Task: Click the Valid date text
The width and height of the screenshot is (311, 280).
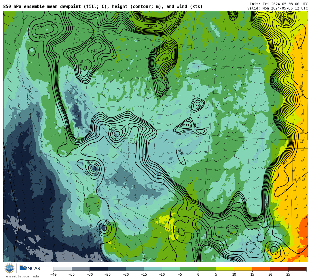Action: coord(278,8)
